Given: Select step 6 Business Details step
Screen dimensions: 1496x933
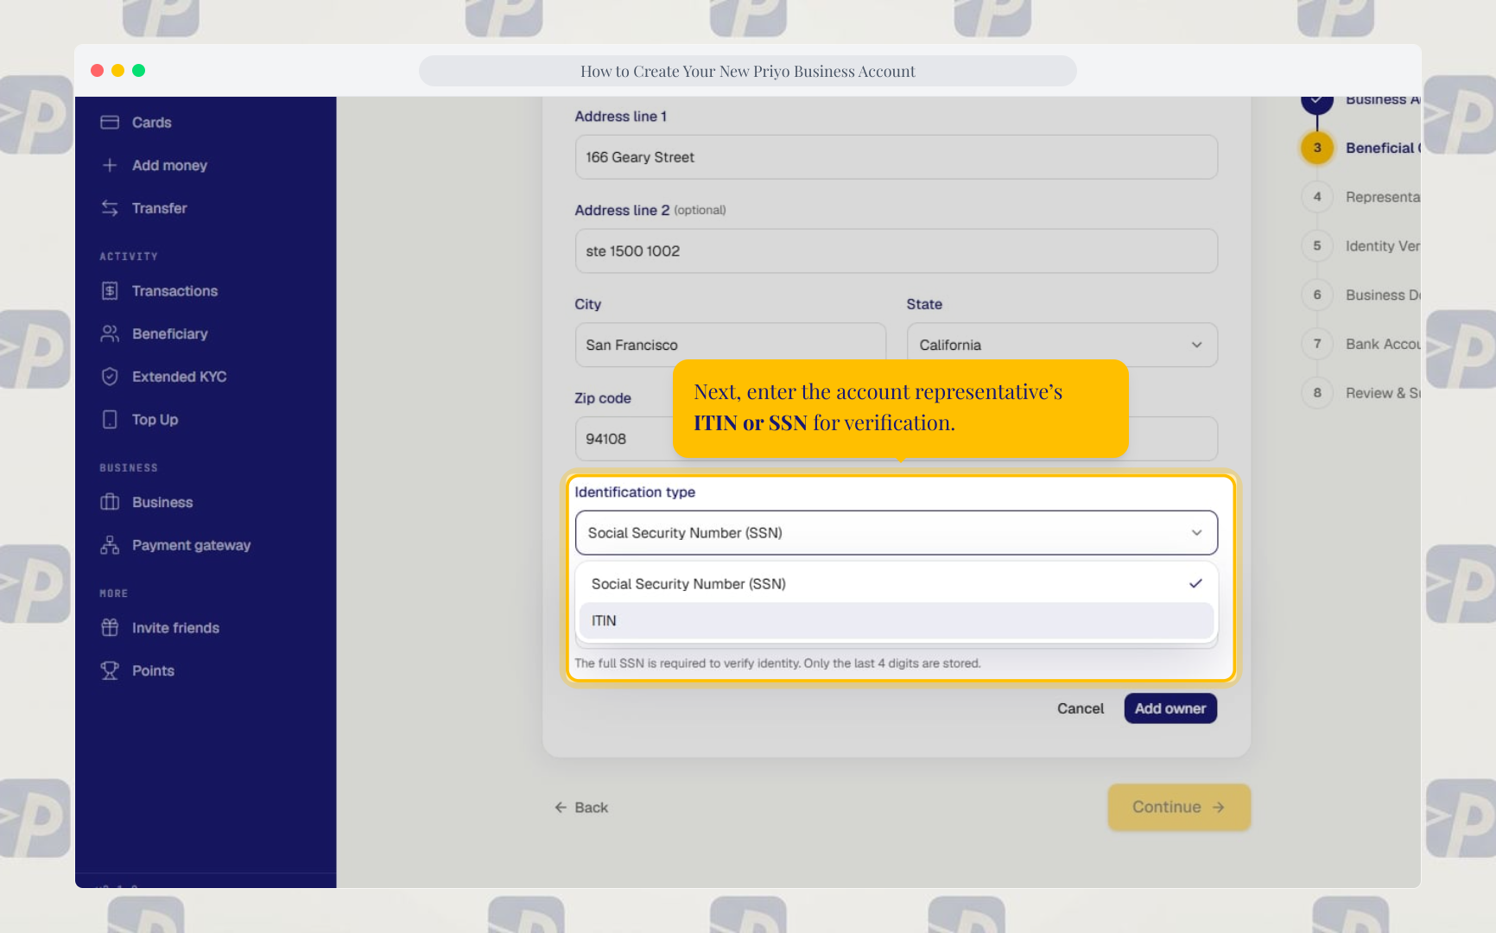Looking at the screenshot, I should (1362, 295).
